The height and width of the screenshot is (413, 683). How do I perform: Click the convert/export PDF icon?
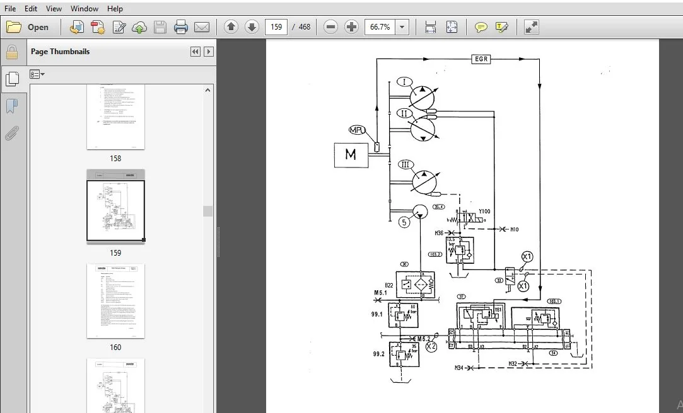pyautogui.click(x=77, y=27)
